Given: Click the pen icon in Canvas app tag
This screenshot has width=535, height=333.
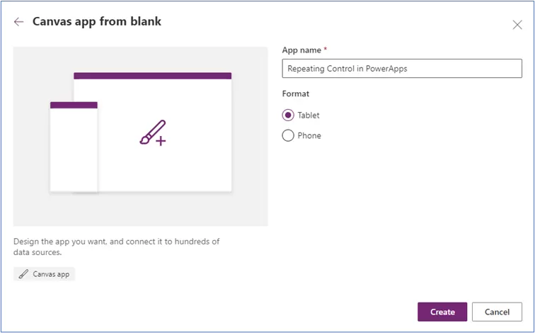Looking at the screenshot, I should pyautogui.click(x=24, y=273).
